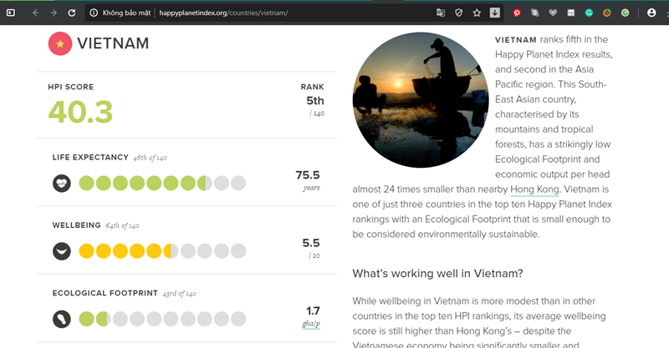The height and width of the screenshot is (348, 669).
Task: Open the gray heart extension
Action: 553,13
